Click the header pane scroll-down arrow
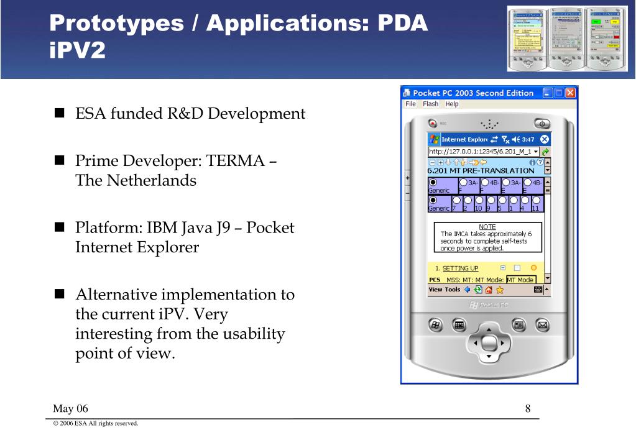 point(548,170)
